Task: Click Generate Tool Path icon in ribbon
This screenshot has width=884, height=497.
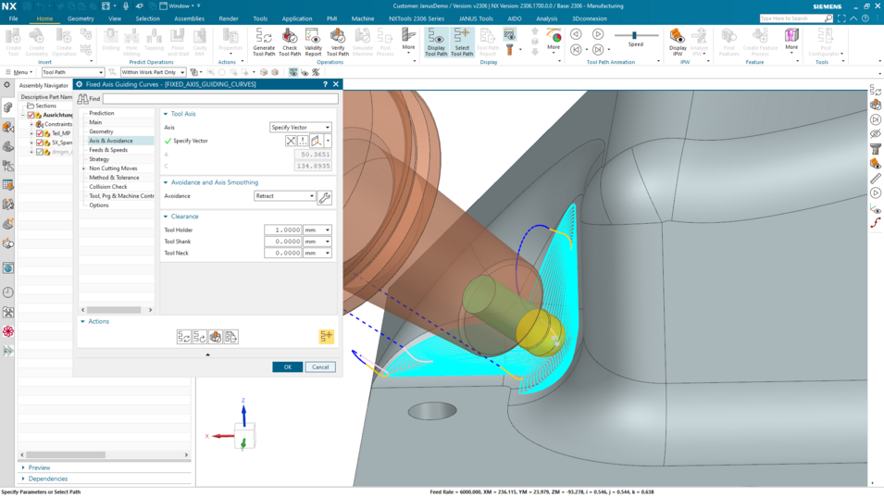Action: tap(263, 43)
